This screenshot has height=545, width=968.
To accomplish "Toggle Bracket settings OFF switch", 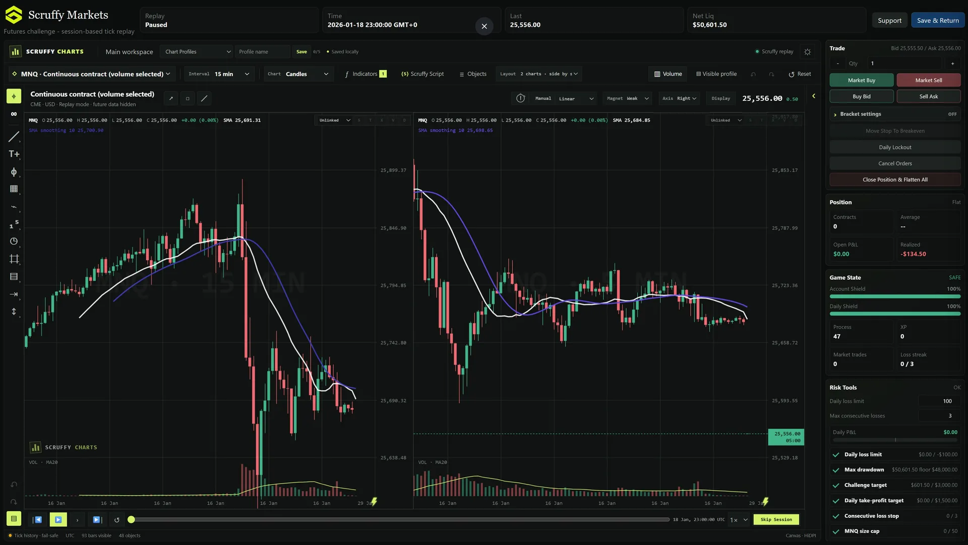I will click(952, 114).
